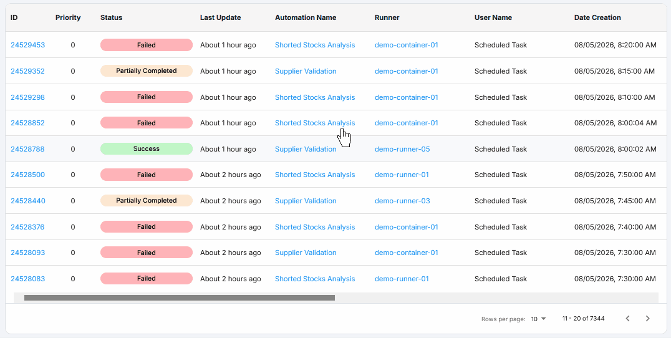Click Partially Completed badge for task 24529352
The image size is (671, 338).
pos(147,71)
